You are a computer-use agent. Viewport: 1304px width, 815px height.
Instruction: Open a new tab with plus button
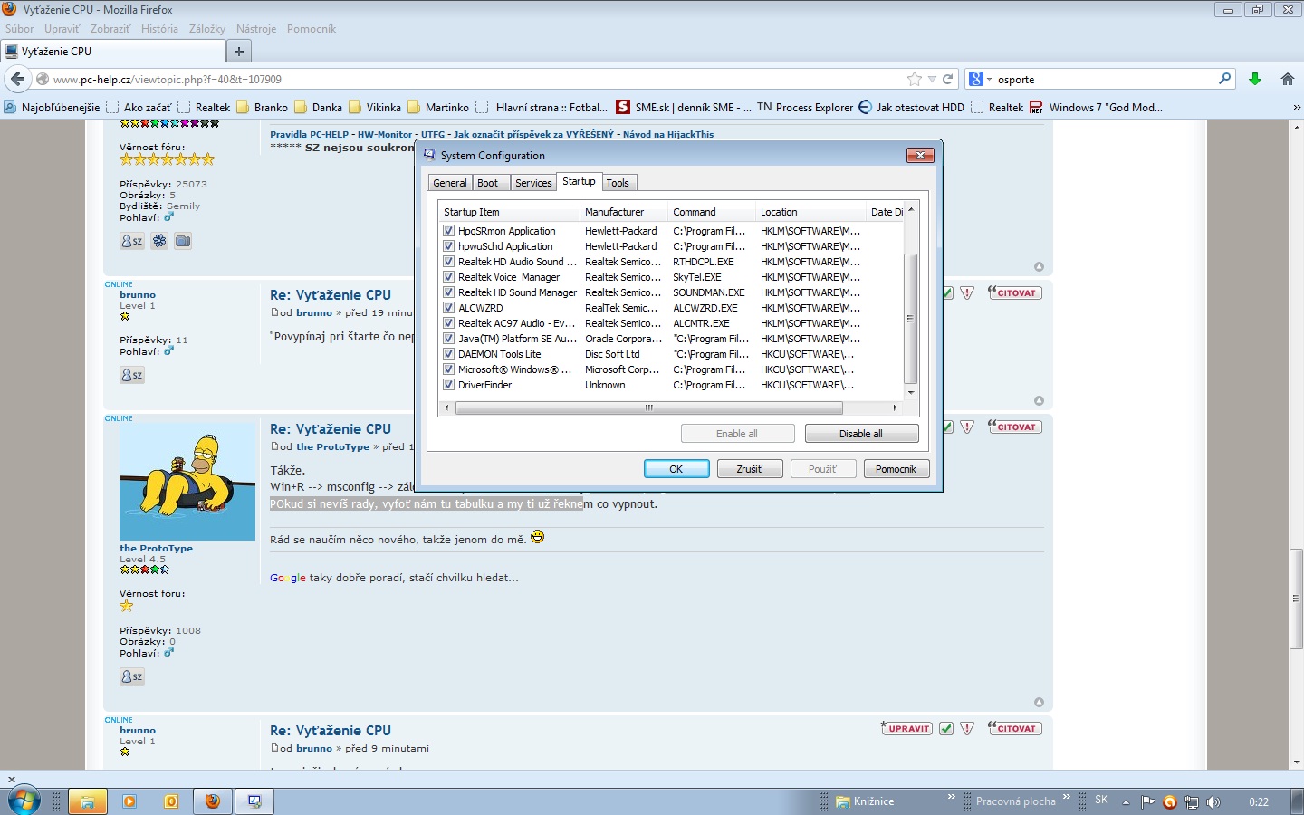coord(239,52)
